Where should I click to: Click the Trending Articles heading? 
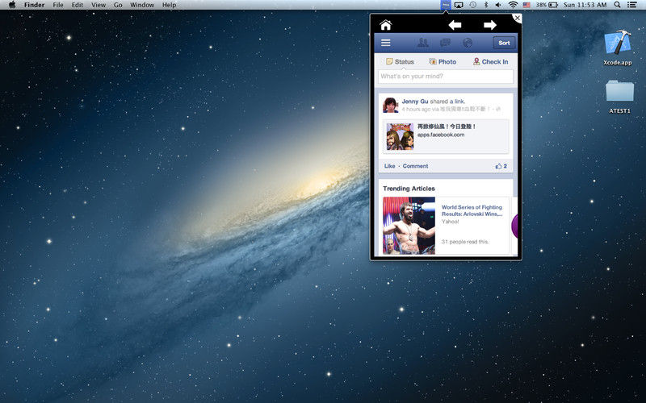(409, 189)
